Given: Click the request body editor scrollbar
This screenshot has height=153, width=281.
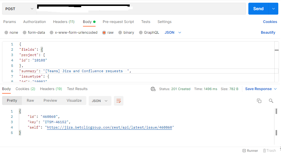Looking at the screenshot, I should click(277, 62).
